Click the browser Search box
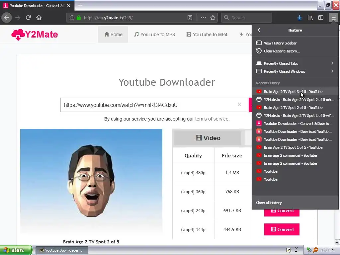This screenshot has width=340, height=255. (247, 18)
